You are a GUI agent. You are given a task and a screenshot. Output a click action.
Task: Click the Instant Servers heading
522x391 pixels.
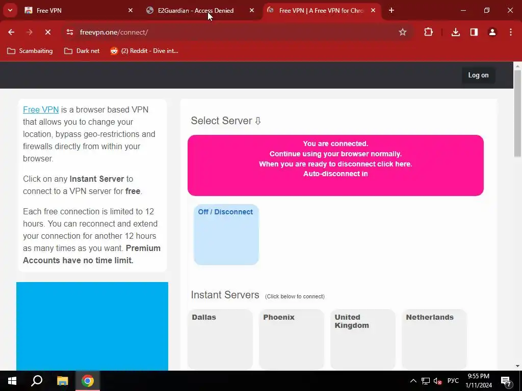(x=225, y=295)
